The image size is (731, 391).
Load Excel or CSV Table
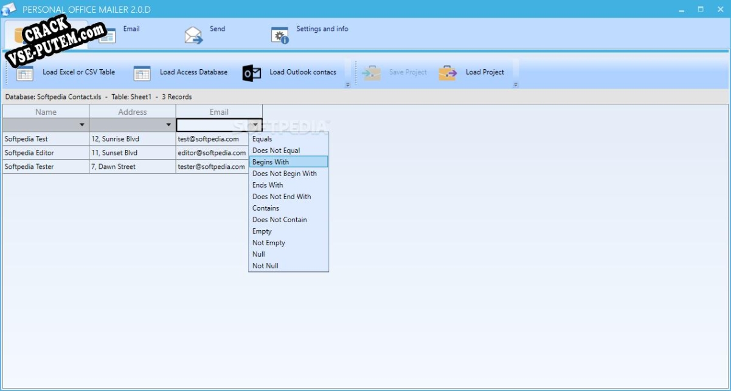coord(78,72)
